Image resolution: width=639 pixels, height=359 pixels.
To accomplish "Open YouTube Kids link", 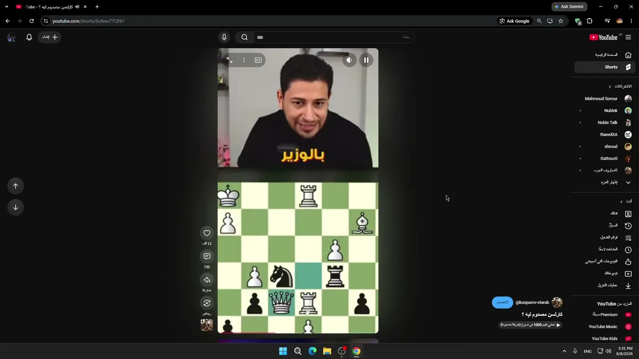I will 605,339.
